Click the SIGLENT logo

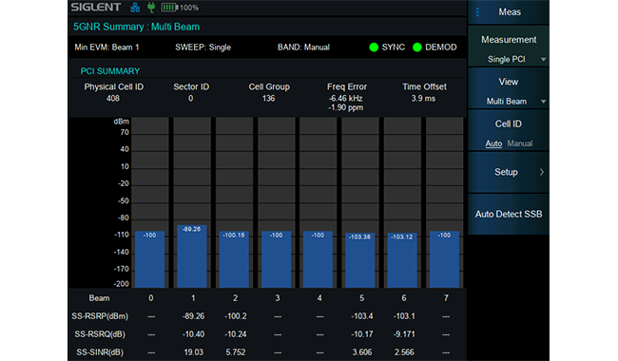(x=96, y=7)
